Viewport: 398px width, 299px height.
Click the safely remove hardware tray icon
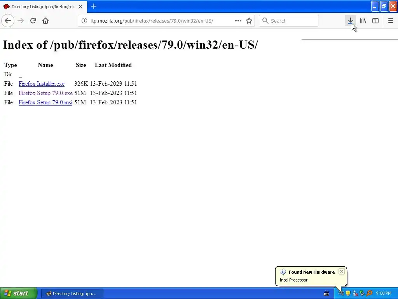coord(362,294)
